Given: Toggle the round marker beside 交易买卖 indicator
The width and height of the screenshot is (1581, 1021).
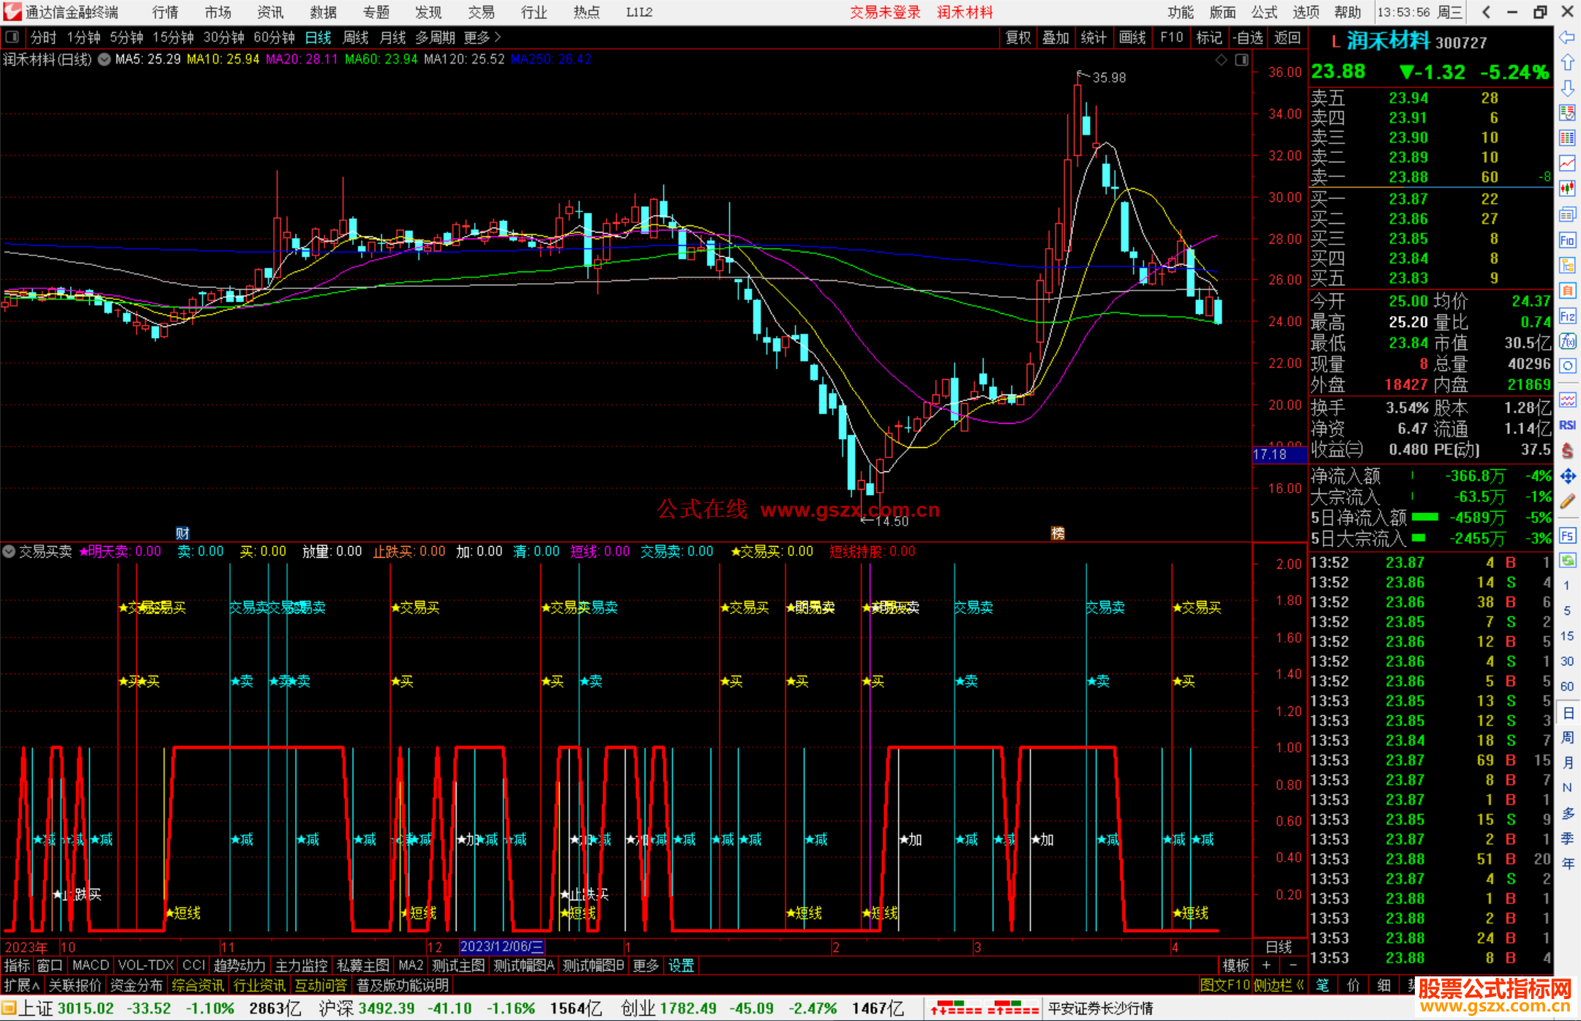Looking at the screenshot, I should (10, 551).
